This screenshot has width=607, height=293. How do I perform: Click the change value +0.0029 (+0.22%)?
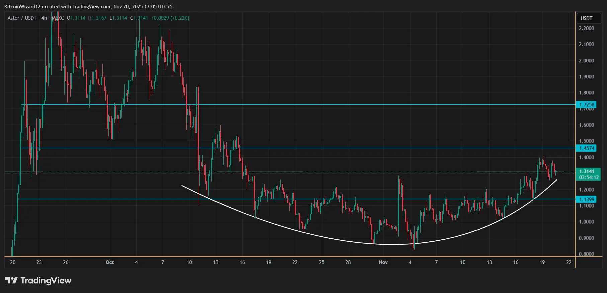click(170, 18)
